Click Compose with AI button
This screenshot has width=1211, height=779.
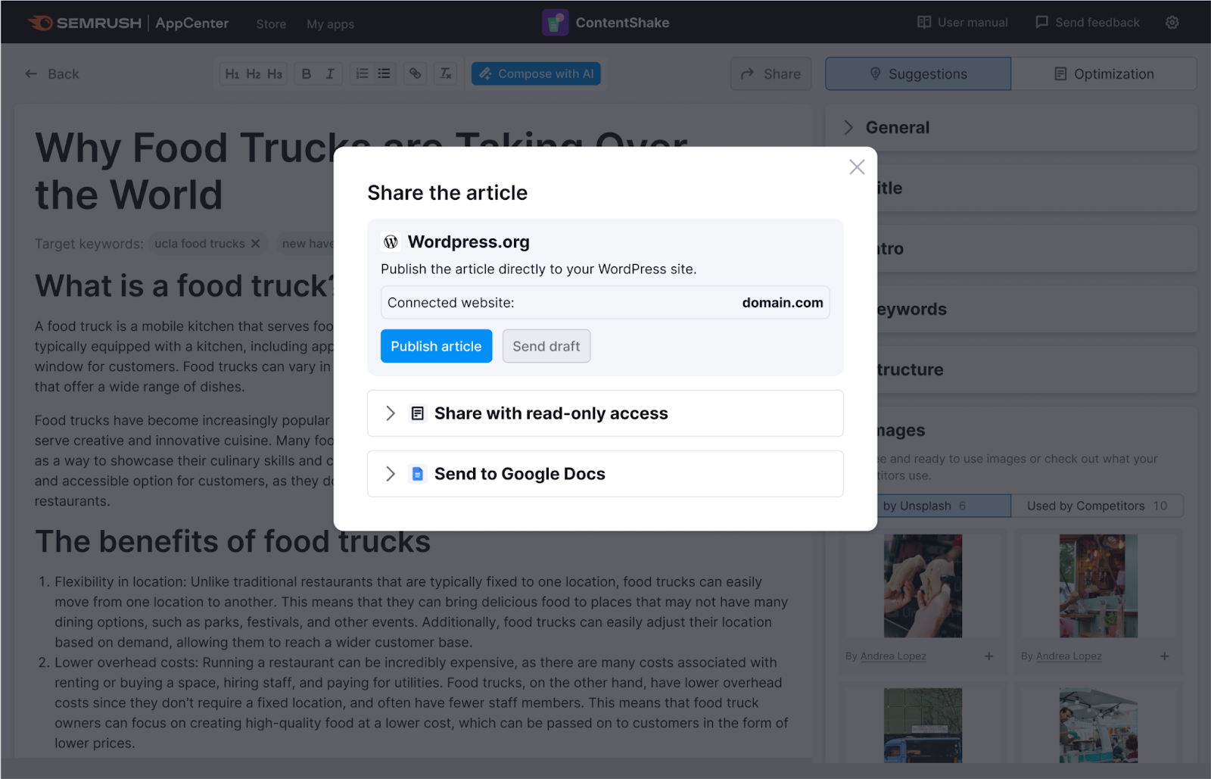pyautogui.click(x=536, y=74)
